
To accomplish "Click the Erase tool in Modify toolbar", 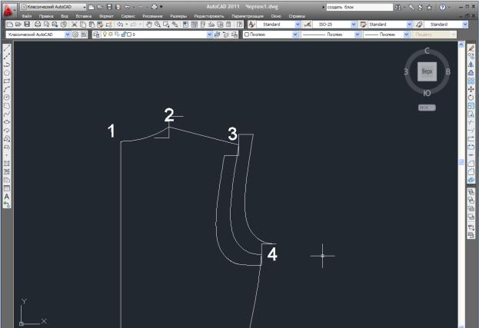I will 471,48.
